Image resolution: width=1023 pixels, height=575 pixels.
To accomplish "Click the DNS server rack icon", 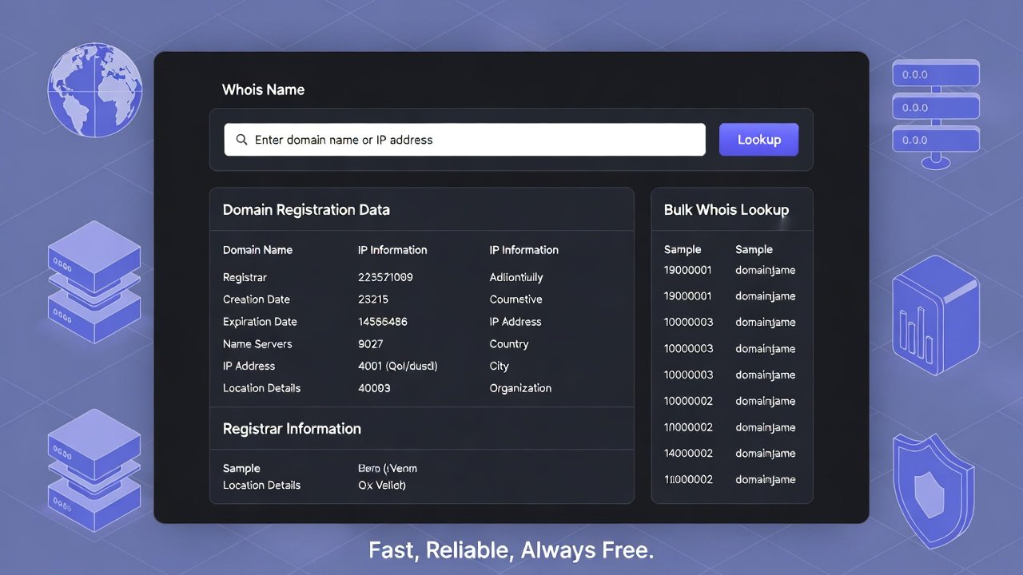I will pyautogui.click(x=935, y=110).
